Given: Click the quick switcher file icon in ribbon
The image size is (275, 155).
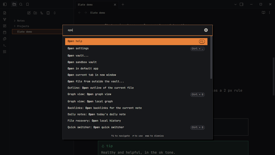Looking at the screenshot, I should pos(5,13).
